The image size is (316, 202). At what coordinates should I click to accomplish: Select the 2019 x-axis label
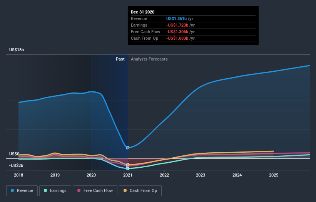point(55,175)
